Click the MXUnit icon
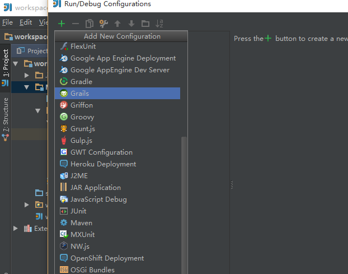The width and height of the screenshot is (348, 274). pos(64,234)
